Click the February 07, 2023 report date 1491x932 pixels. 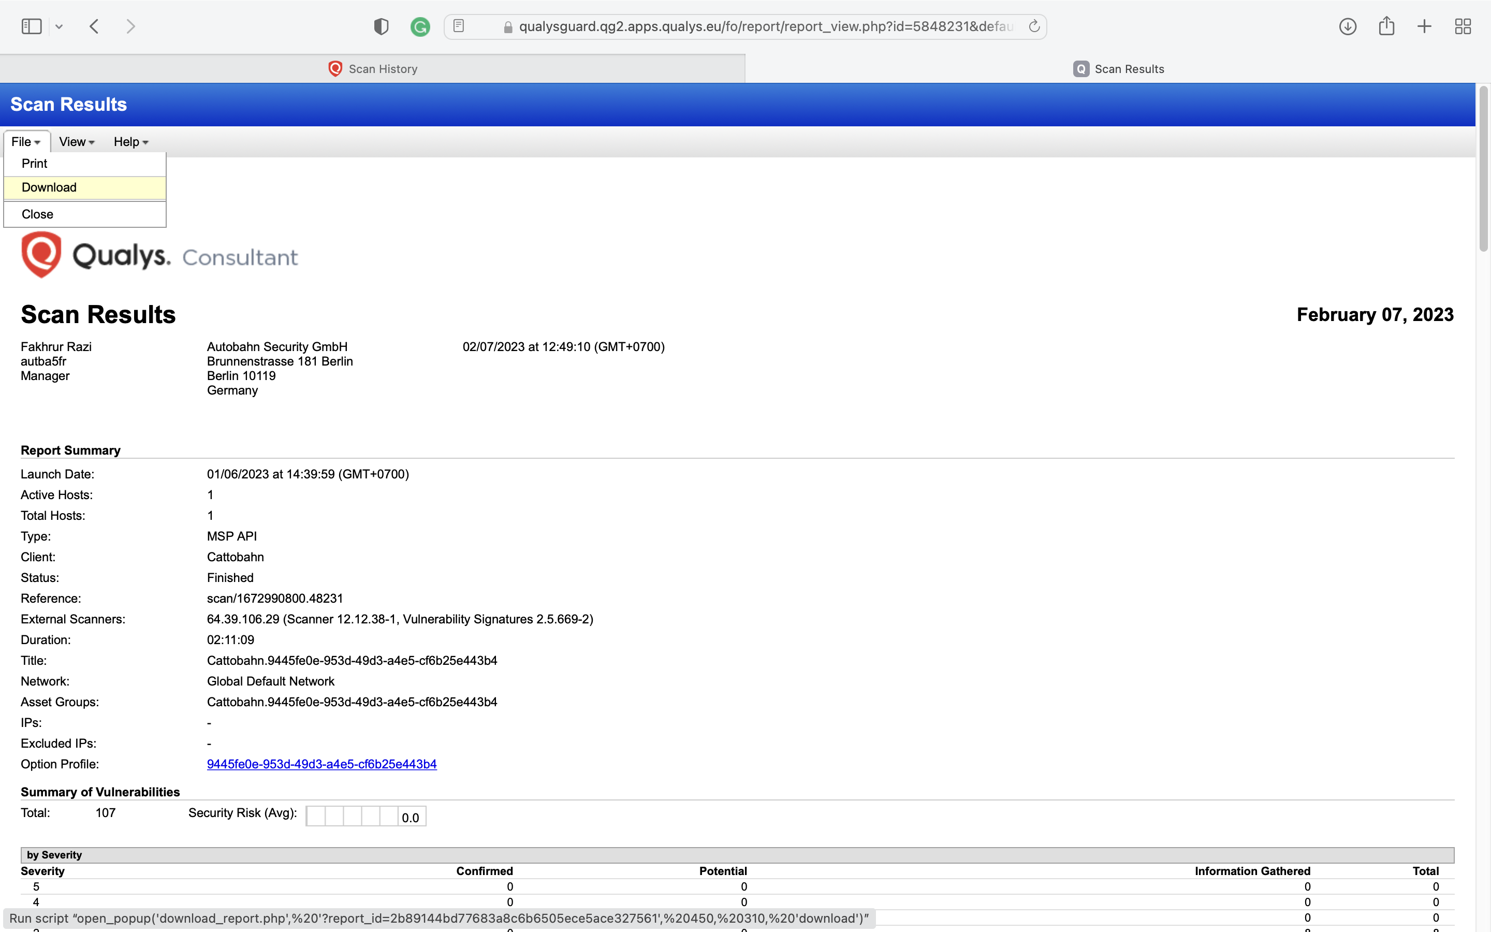1375,315
